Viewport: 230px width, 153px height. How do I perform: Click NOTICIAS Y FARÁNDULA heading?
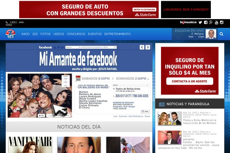188,104
